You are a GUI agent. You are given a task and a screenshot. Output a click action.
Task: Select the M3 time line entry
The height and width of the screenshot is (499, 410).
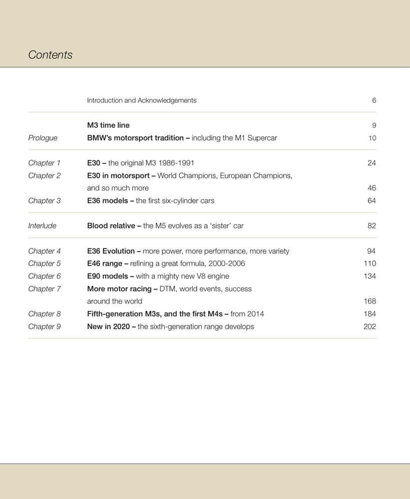click(x=108, y=125)
